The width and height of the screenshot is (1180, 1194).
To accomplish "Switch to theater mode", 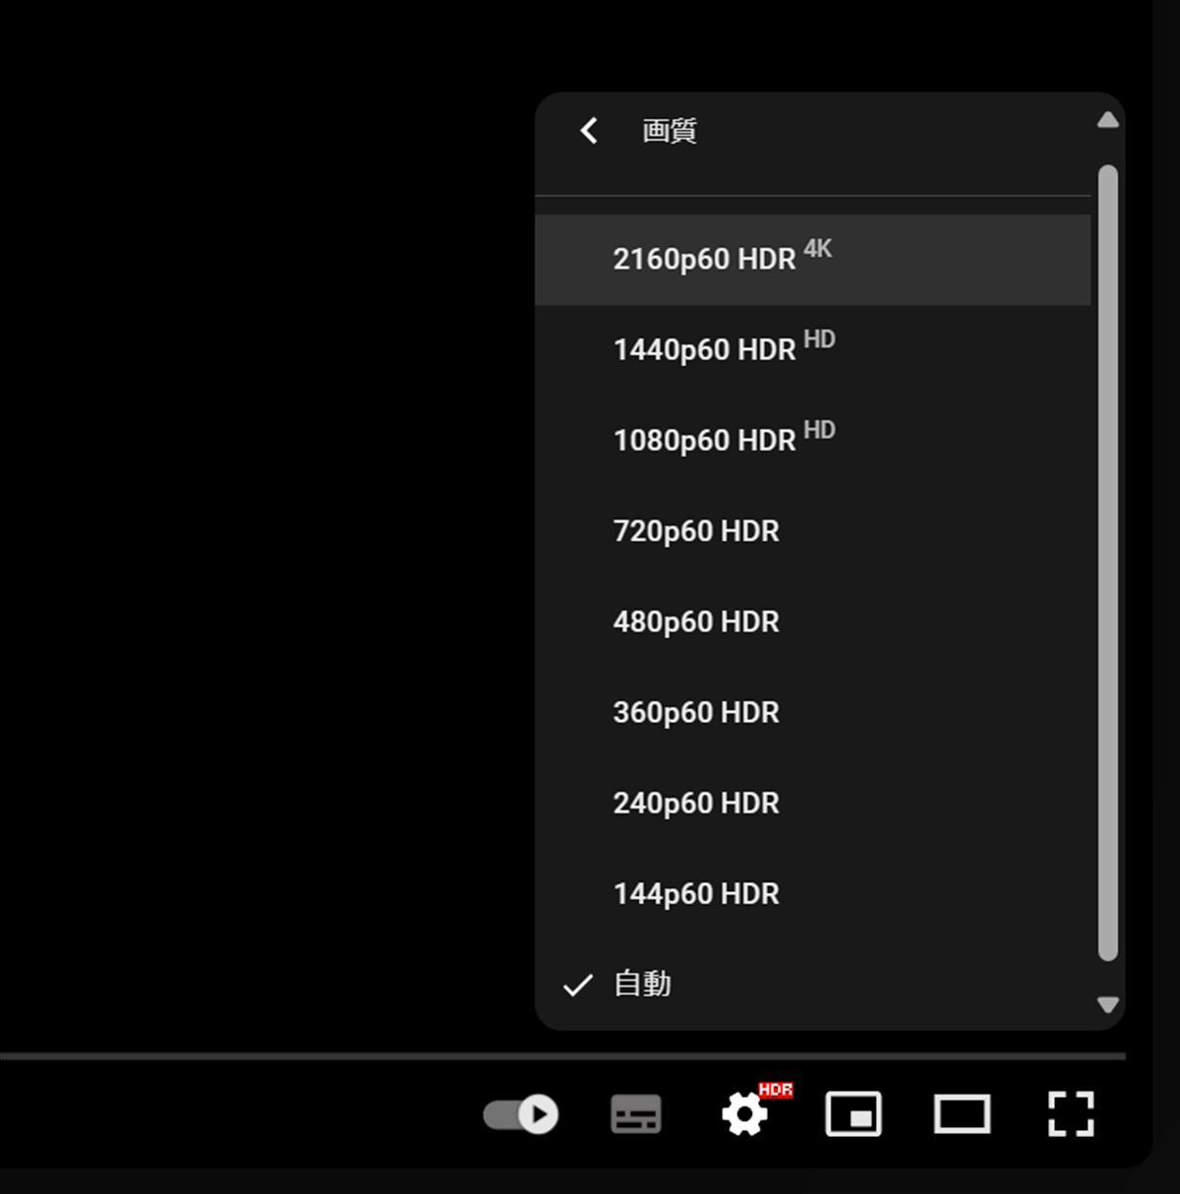I will [962, 1114].
